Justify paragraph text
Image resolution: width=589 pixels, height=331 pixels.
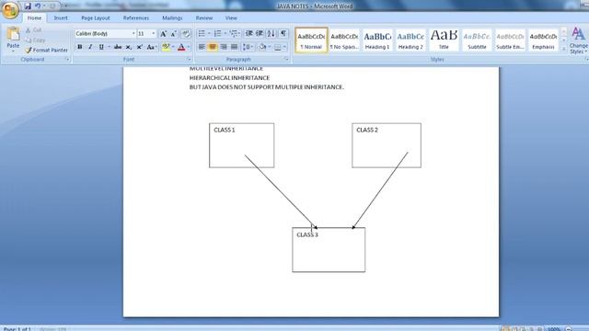point(235,47)
